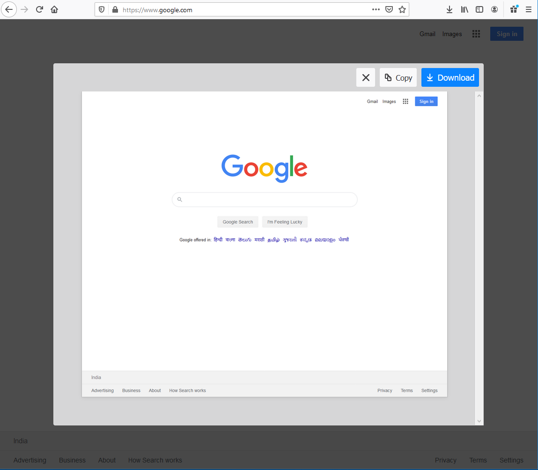The image size is (538, 470).
Task: Open the Downloads toolbar arrow
Action: point(450,10)
